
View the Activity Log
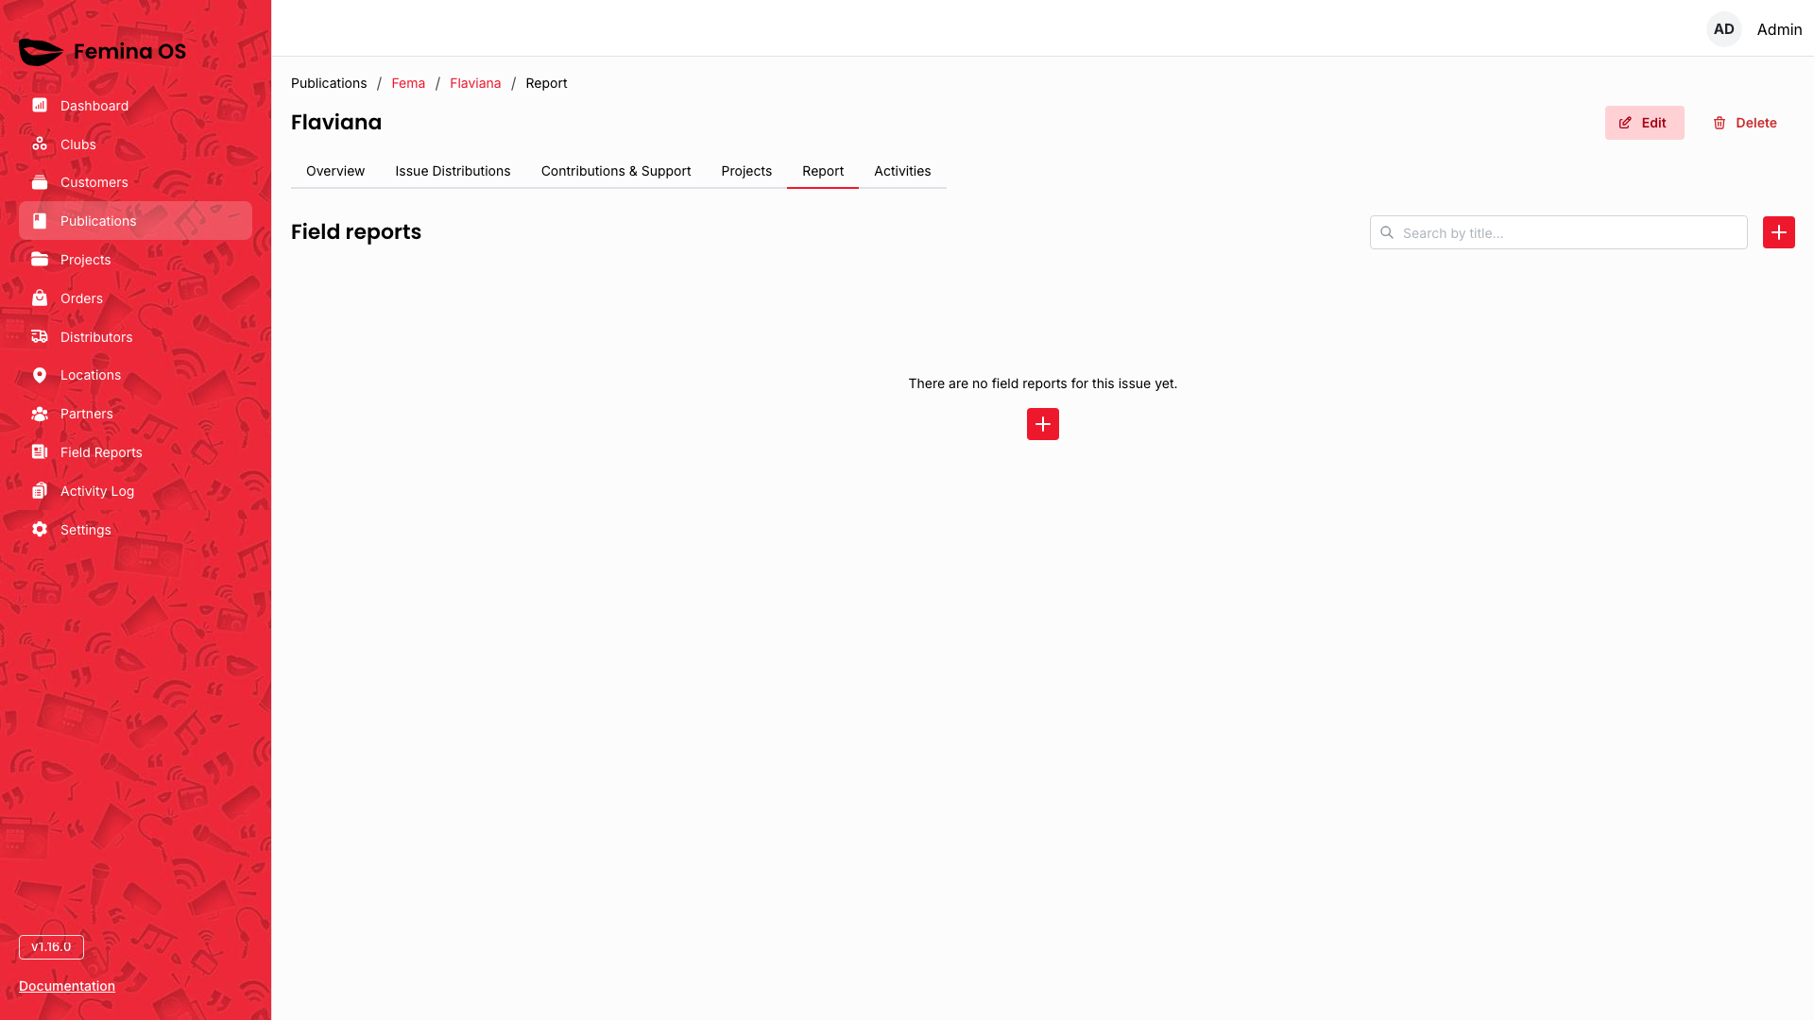135,491
